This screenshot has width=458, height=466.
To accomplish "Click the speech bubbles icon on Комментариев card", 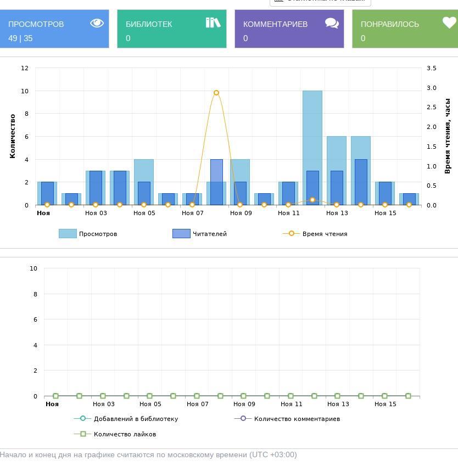I will (332, 23).
